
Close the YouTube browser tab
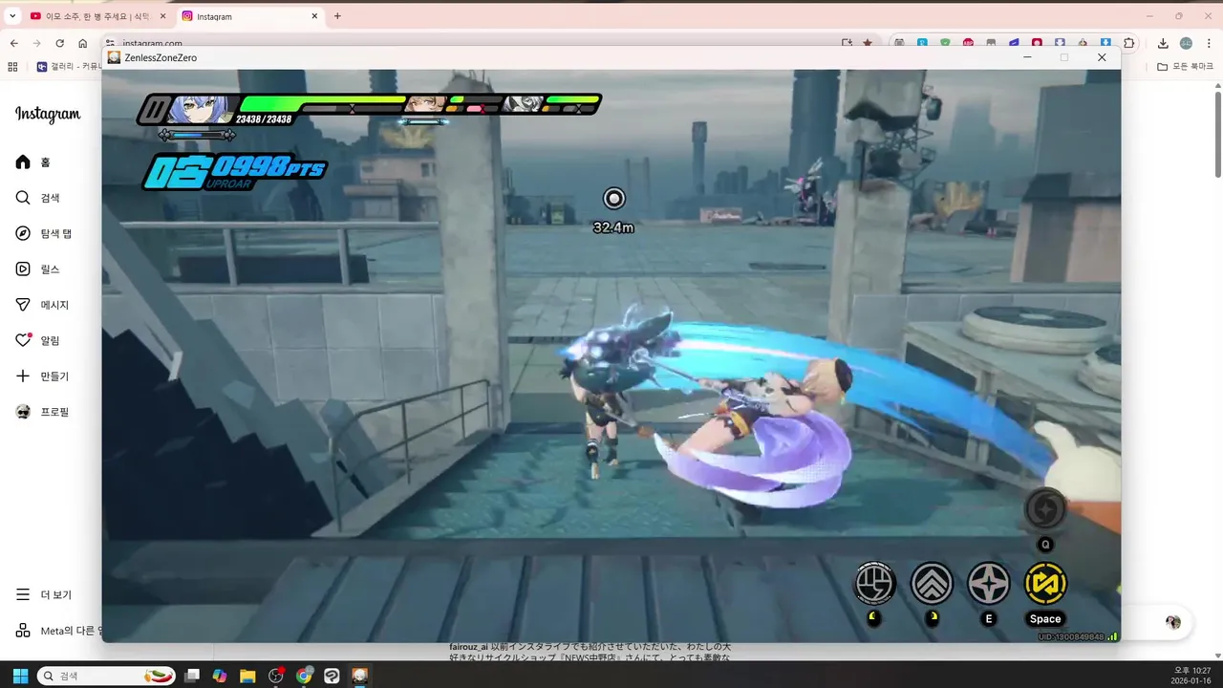pos(161,16)
